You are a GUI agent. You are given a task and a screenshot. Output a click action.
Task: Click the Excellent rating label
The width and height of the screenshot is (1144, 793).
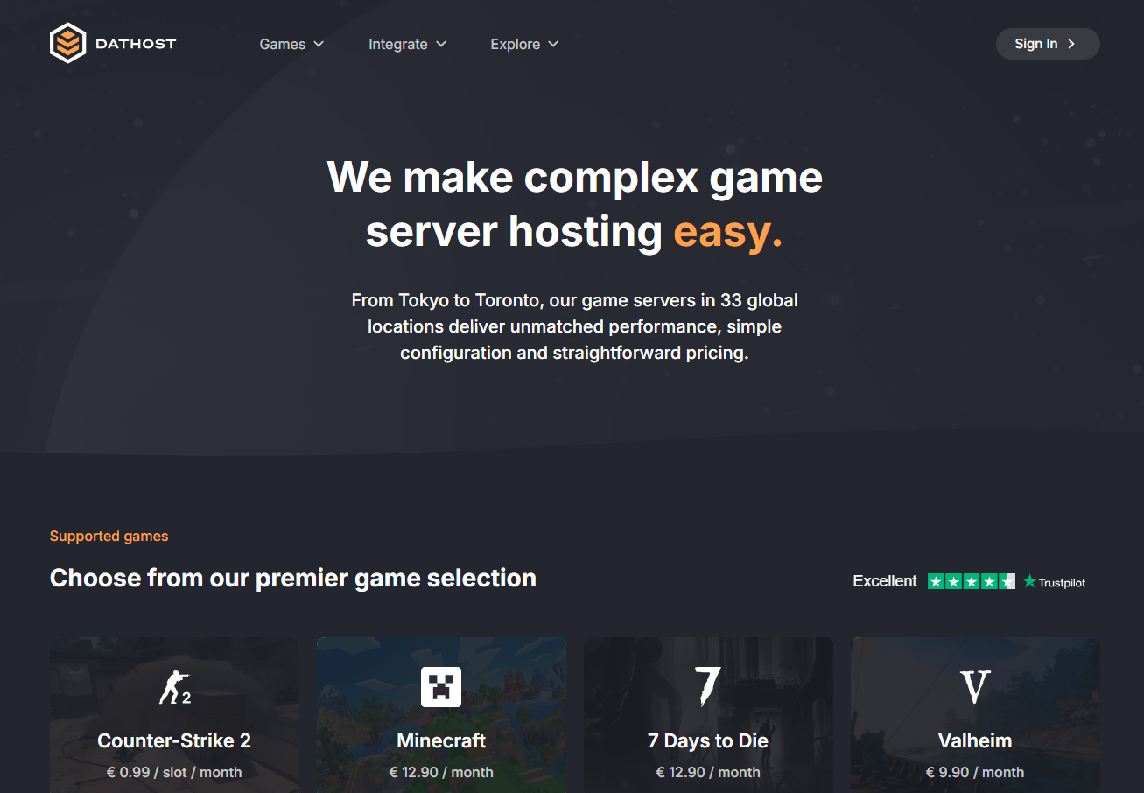click(x=885, y=581)
